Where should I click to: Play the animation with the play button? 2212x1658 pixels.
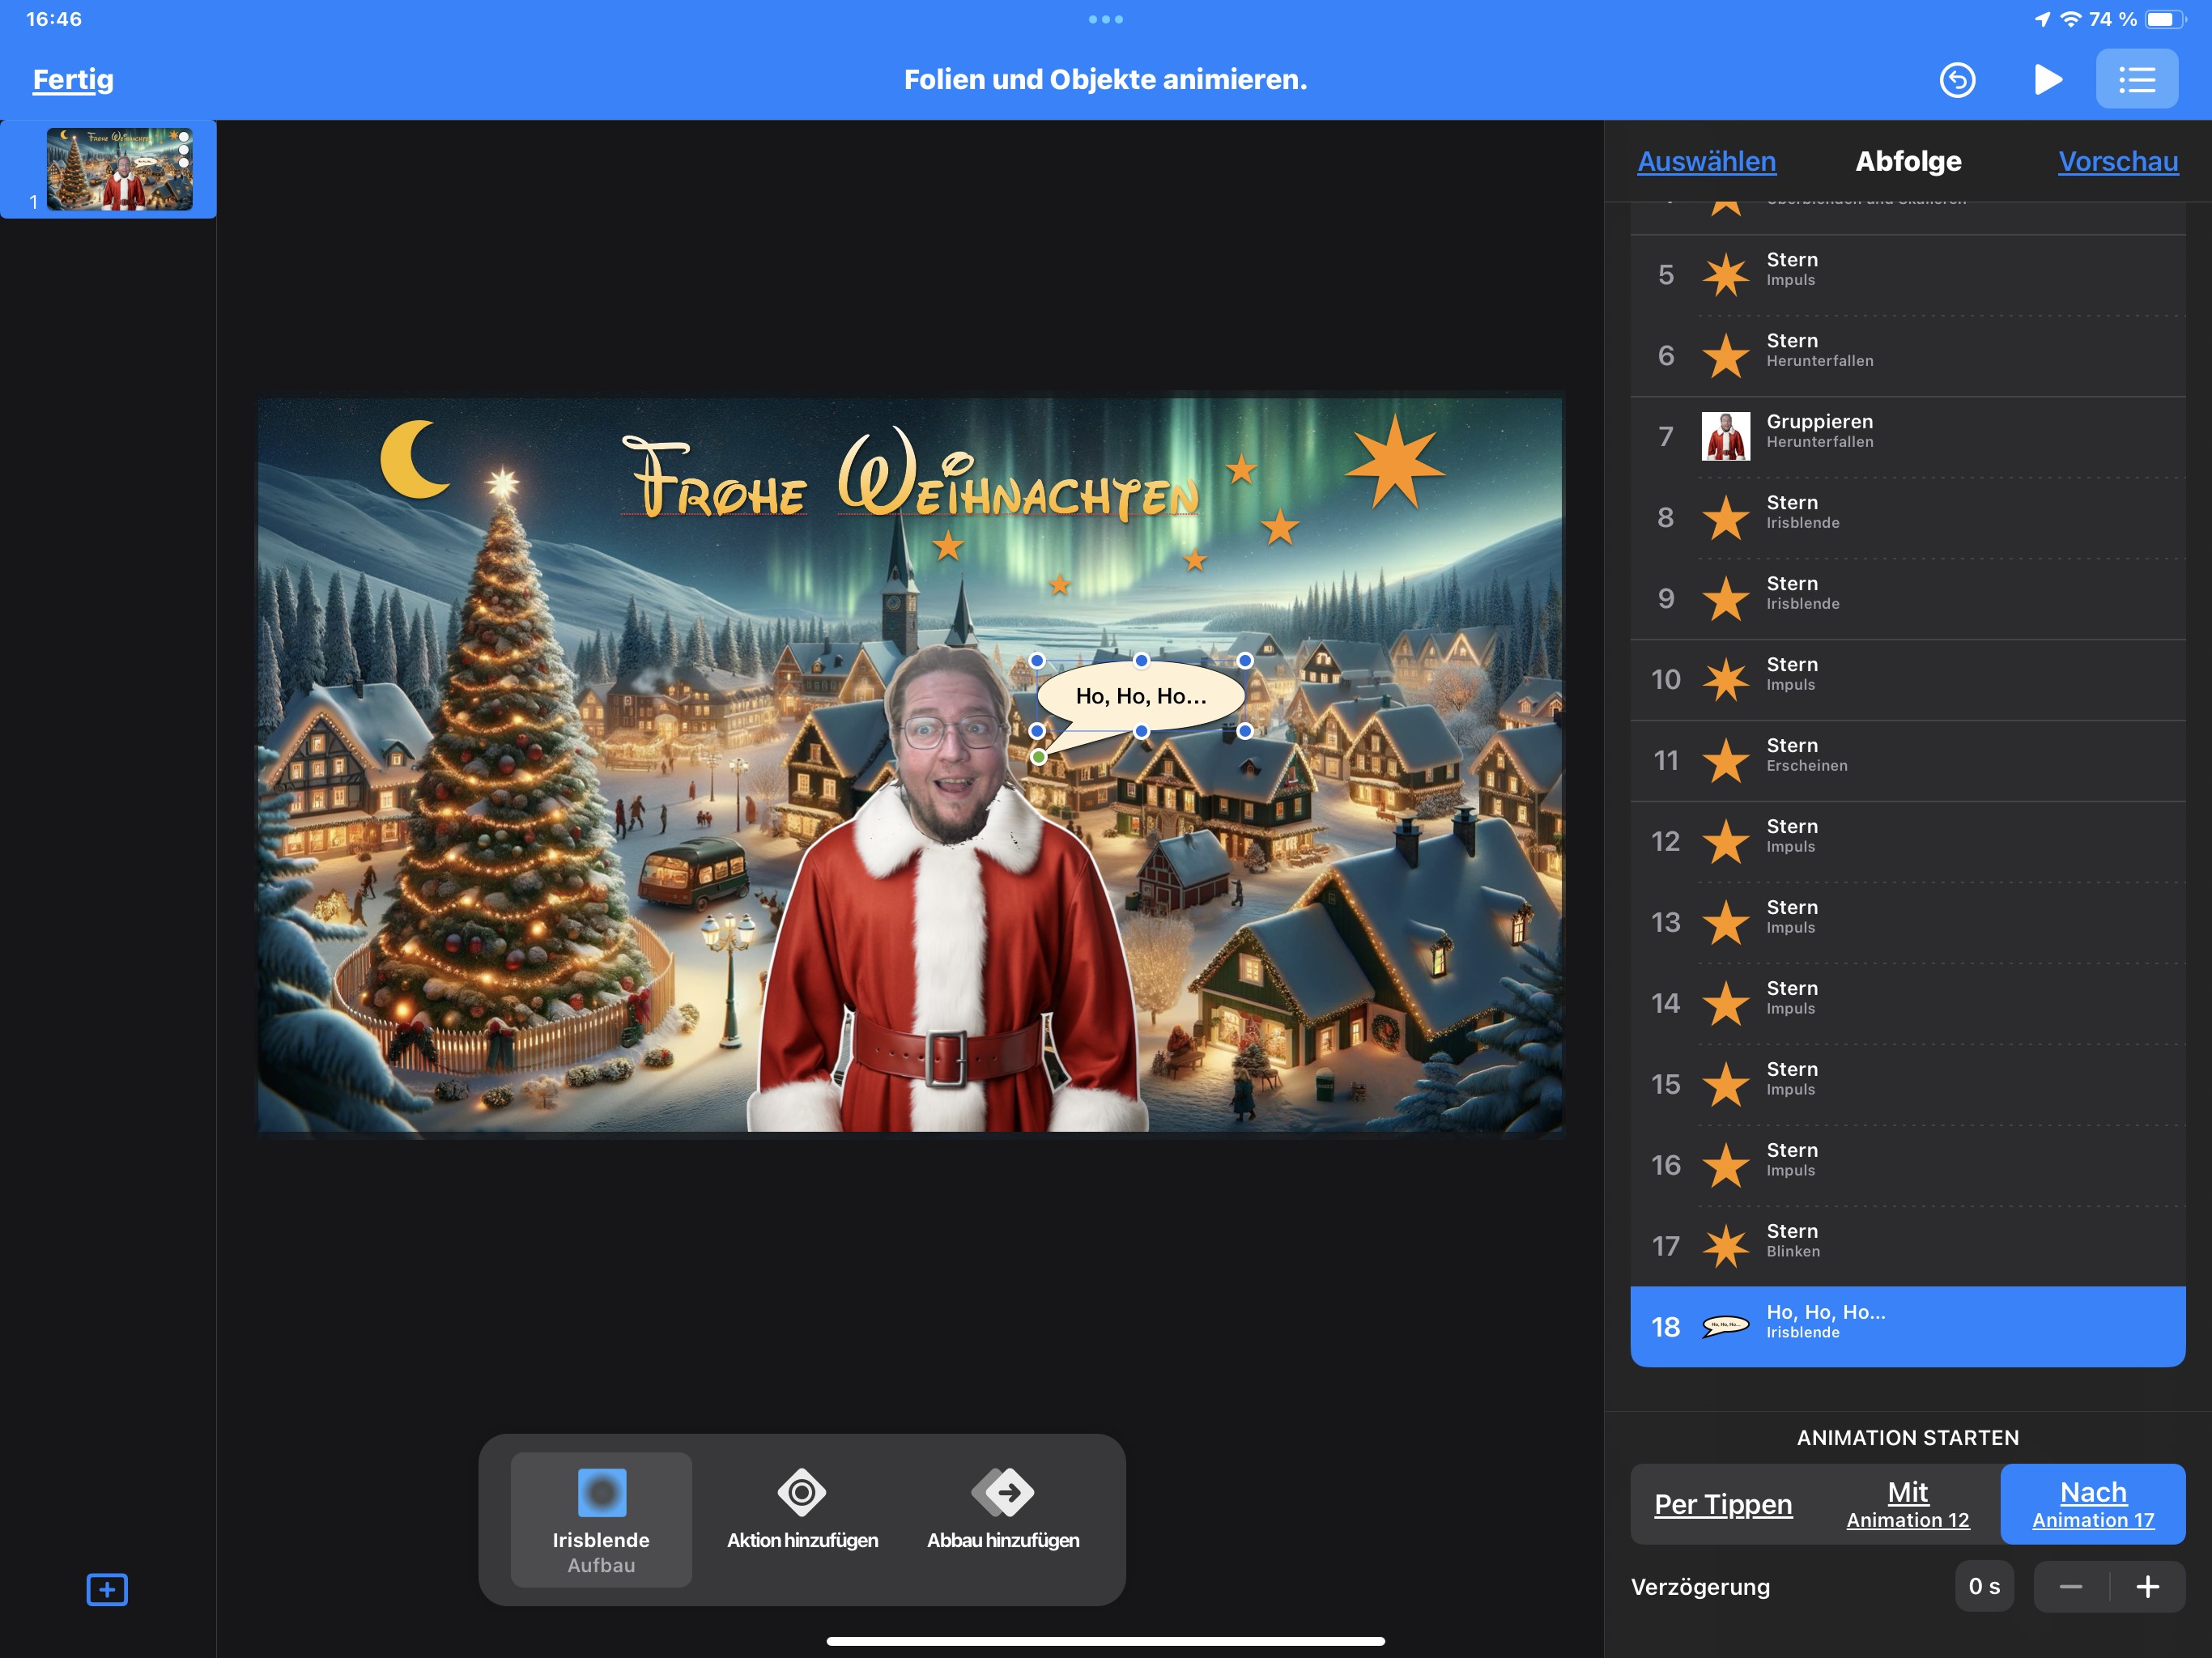pyautogui.click(x=2047, y=80)
